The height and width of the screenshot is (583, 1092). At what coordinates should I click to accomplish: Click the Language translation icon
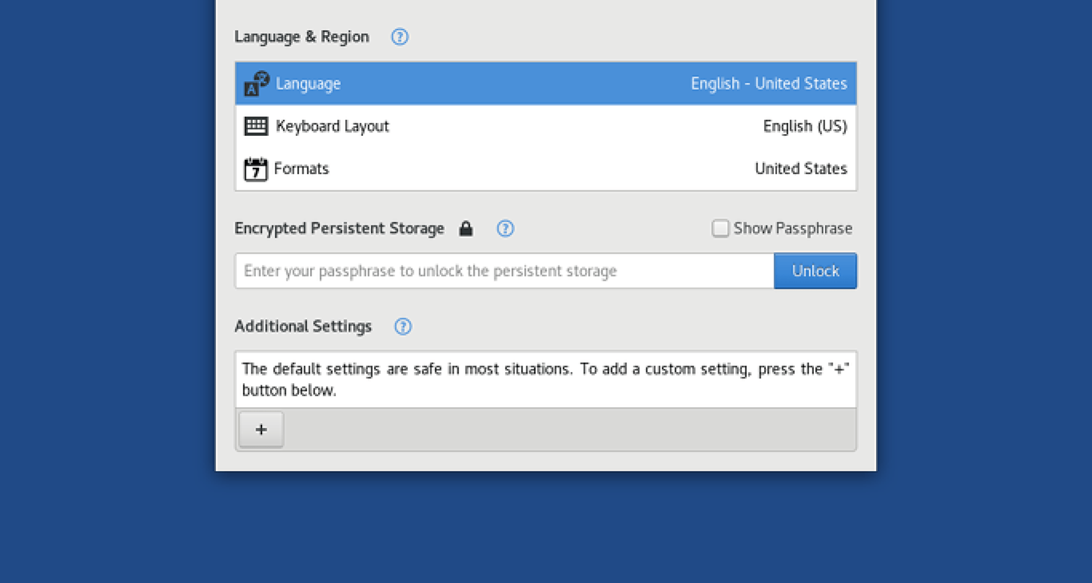click(256, 84)
